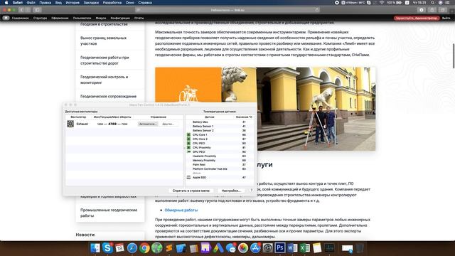Select CPU Proximity sensor row
Viewport: 455px width, 256px height.
(220, 147)
